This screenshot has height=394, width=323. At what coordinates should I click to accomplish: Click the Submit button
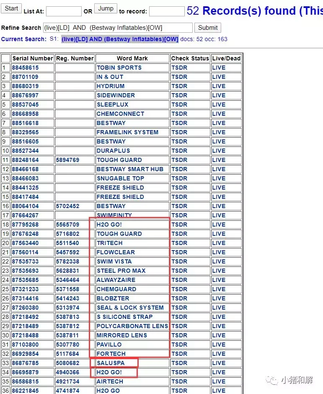point(207,28)
